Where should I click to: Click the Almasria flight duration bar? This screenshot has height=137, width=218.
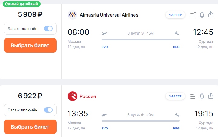pyautogui.click(x=141, y=39)
